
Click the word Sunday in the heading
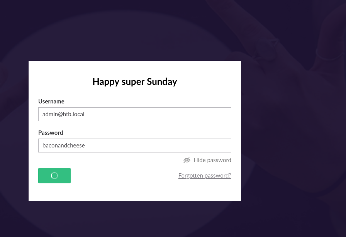(x=162, y=82)
